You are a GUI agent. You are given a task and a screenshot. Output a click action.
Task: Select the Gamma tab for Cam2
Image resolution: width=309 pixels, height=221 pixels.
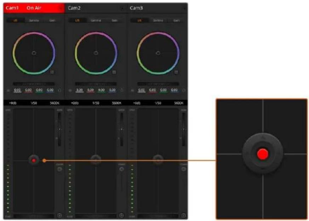(96, 20)
